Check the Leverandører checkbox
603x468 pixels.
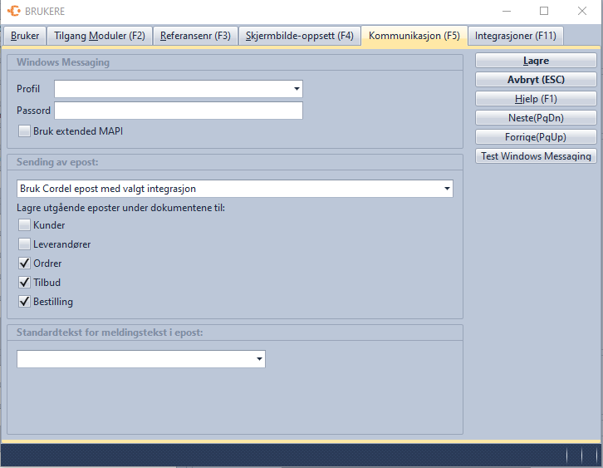pos(25,244)
